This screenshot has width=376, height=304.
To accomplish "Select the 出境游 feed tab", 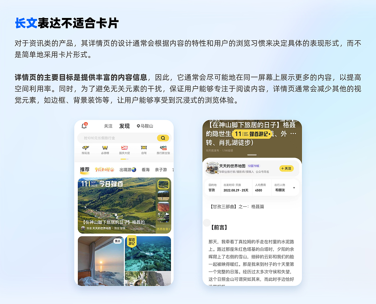I will tap(128, 170).
